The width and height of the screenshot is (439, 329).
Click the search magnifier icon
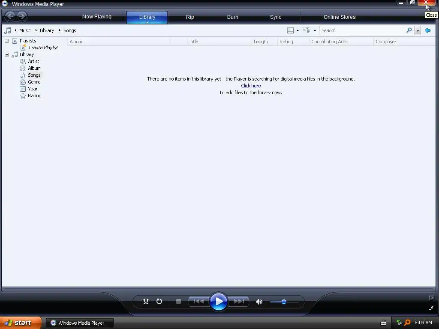[x=409, y=30]
